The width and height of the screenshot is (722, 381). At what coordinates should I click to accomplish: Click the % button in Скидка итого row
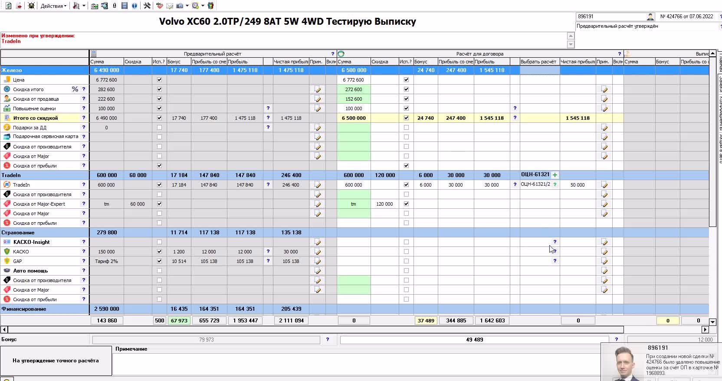click(75, 89)
